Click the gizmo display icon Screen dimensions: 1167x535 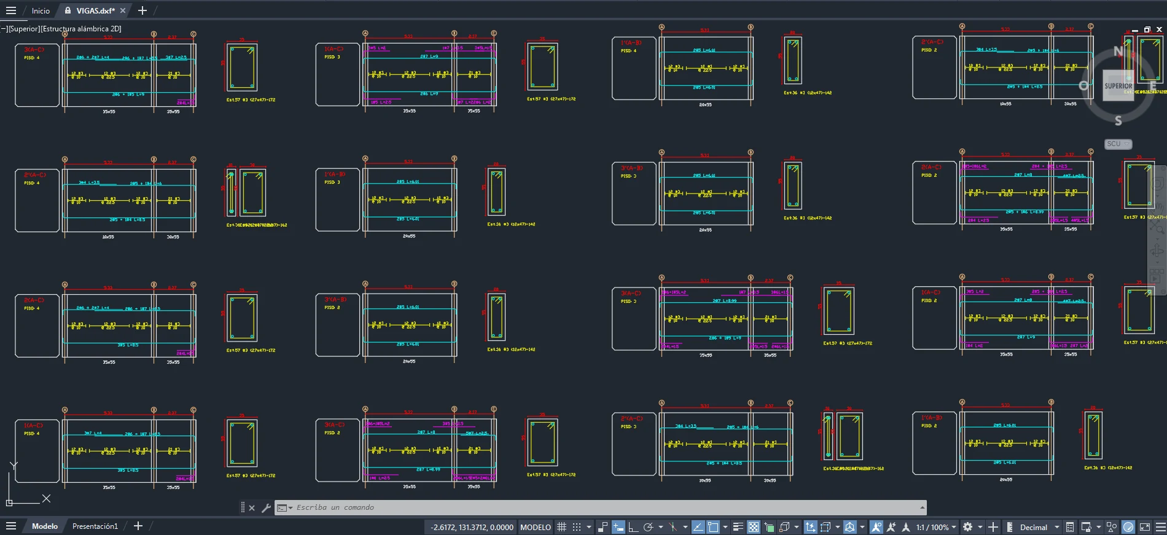[849, 527]
